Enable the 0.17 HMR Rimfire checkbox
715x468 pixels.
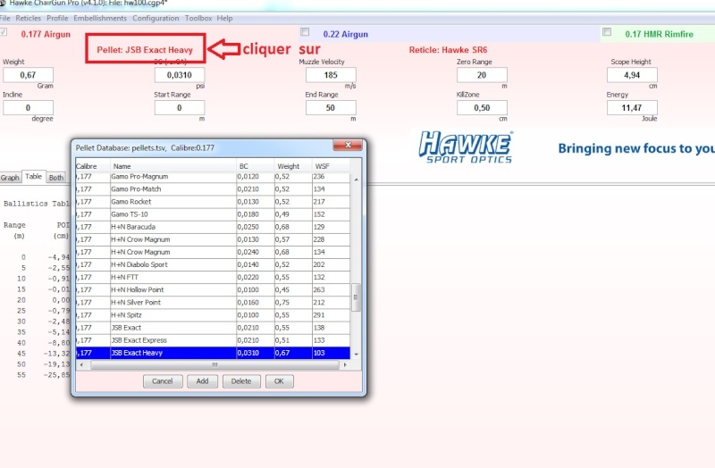coord(607,32)
